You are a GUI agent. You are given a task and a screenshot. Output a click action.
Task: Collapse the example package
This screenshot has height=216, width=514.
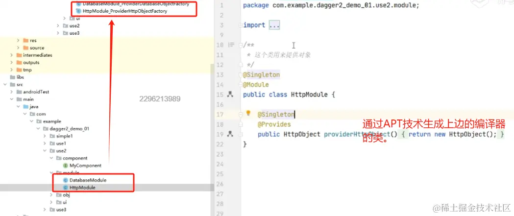tap(31, 121)
